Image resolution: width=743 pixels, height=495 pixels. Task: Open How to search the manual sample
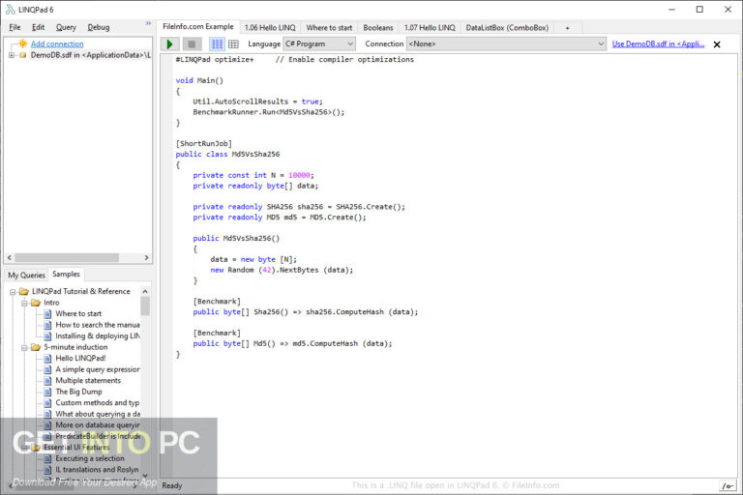coord(98,325)
